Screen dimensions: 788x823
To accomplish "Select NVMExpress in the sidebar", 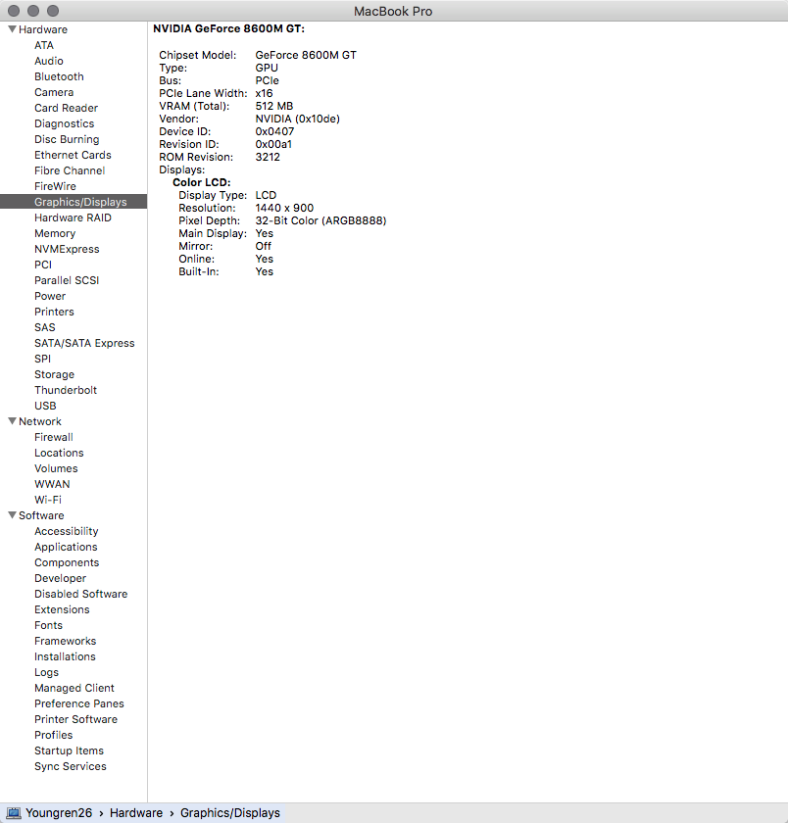I will coord(67,249).
